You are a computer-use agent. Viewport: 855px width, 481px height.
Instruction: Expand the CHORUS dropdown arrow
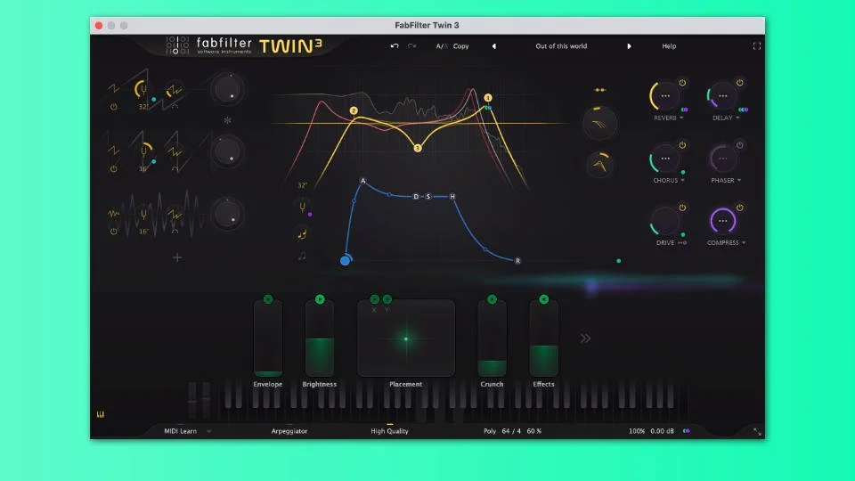click(683, 181)
